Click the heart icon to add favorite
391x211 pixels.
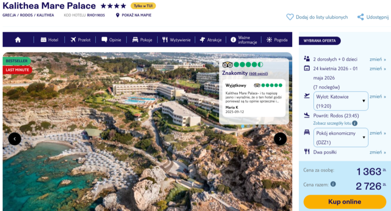(290, 17)
